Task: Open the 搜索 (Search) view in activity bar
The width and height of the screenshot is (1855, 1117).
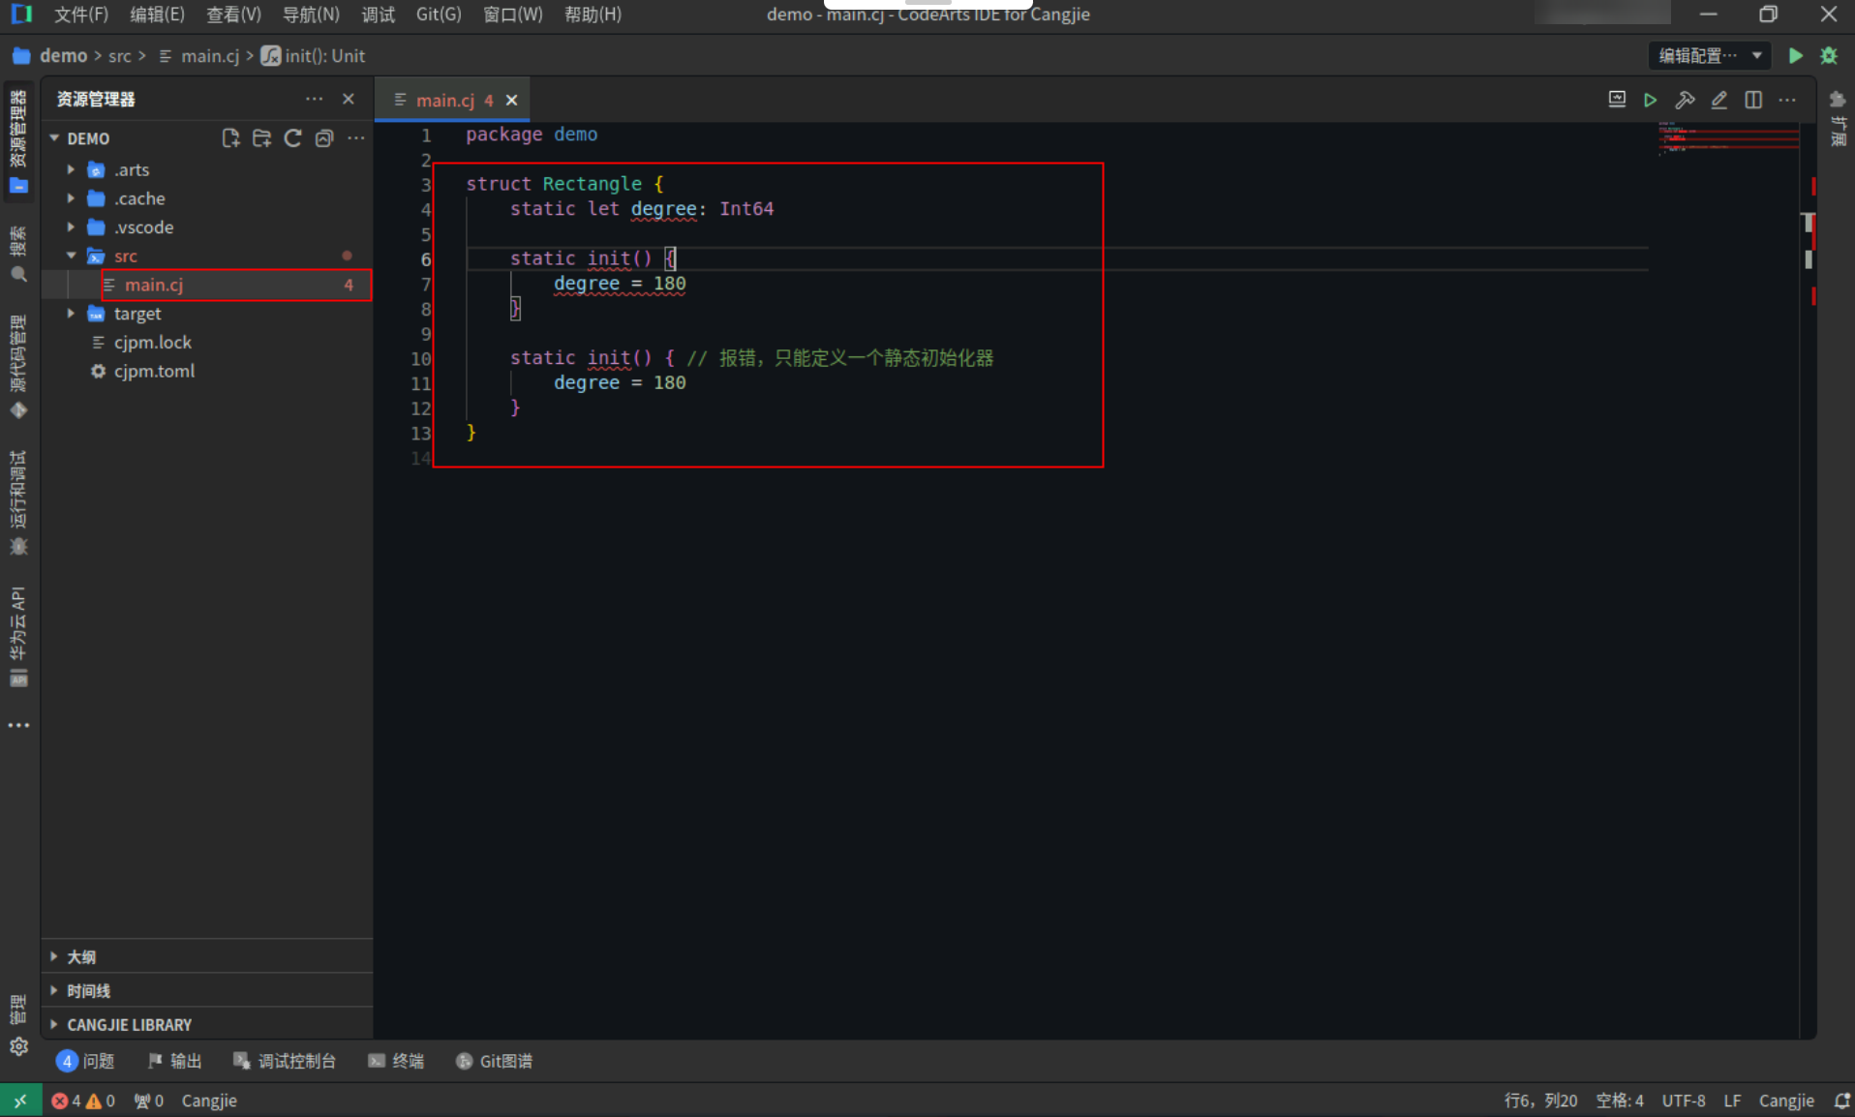Action: (x=19, y=274)
